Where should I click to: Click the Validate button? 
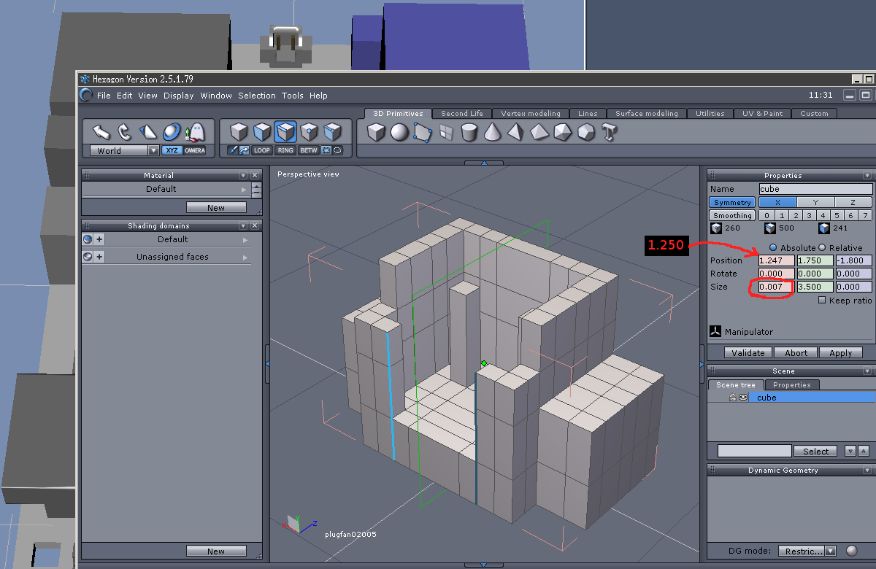(x=748, y=352)
